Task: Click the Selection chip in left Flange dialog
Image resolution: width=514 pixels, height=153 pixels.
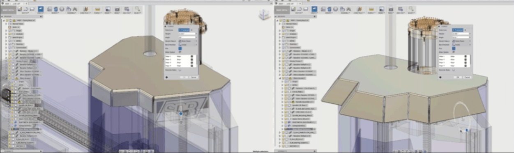Action: (184, 30)
